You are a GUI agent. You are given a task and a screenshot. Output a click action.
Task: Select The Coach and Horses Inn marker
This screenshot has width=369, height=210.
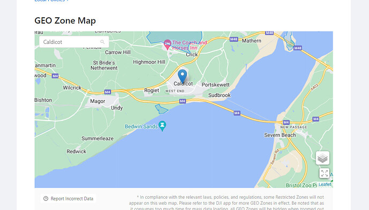point(167,44)
